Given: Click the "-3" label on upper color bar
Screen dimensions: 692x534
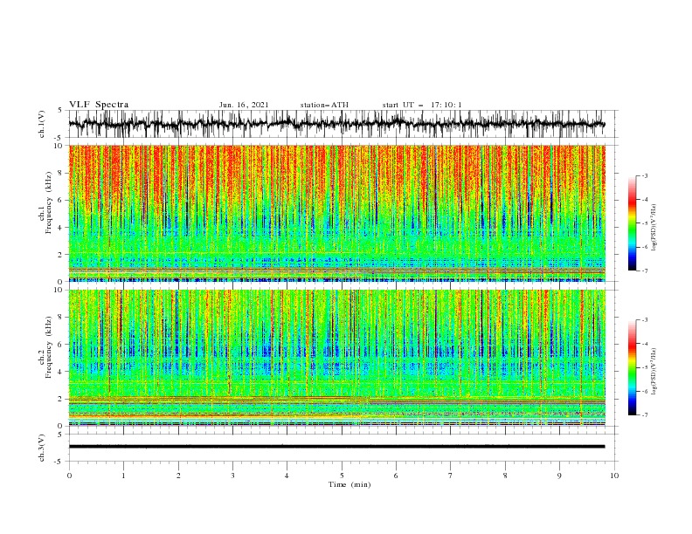Looking at the screenshot, I should coord(644,175).
